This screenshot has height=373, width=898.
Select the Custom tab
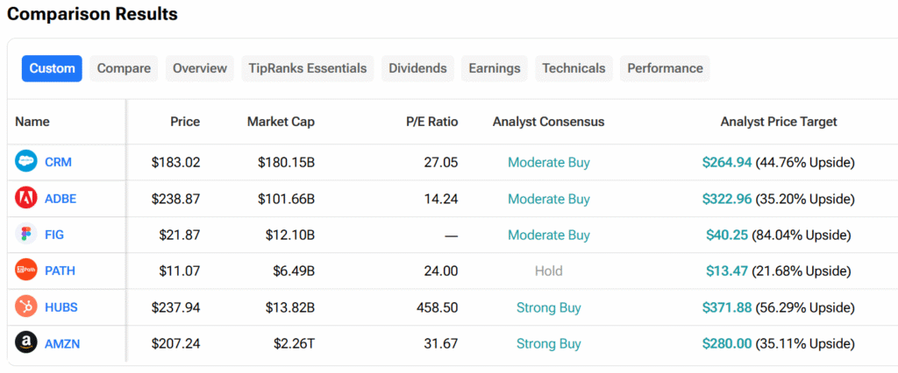point(52,68)
